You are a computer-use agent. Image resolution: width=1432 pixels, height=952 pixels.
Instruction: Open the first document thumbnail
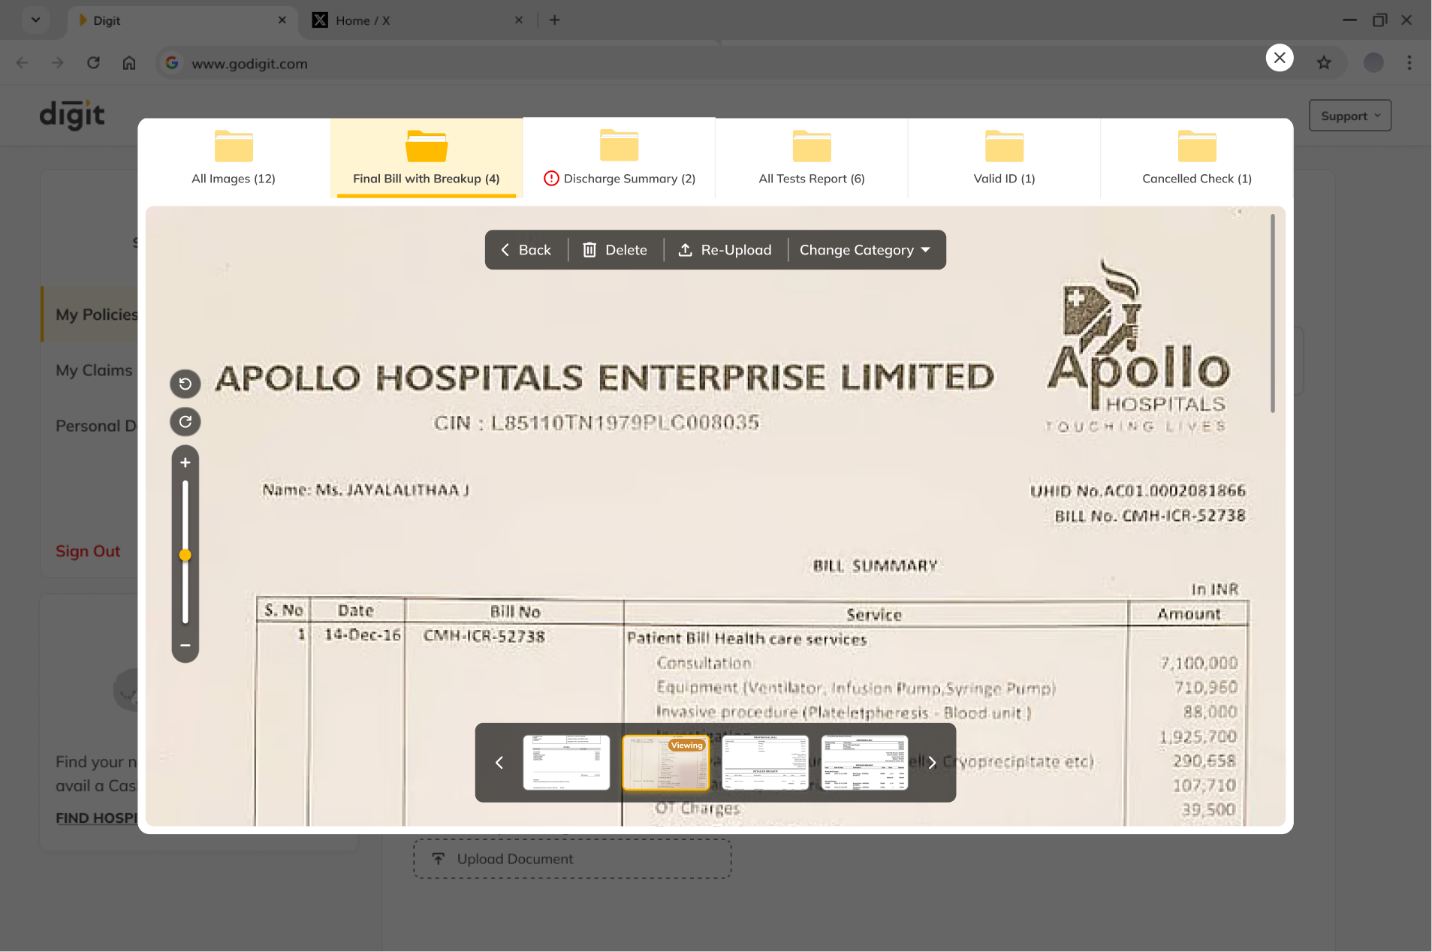coord(566,763)
